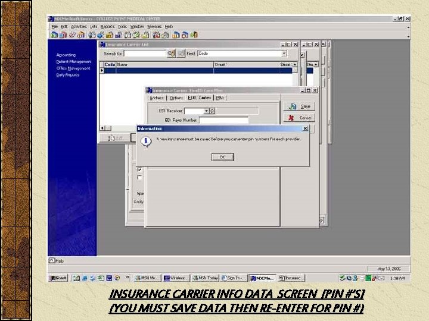This screenshot has width=429, height=321.
Task: Switch to the MSN Me... taskbar button
Action: point(147,278)
